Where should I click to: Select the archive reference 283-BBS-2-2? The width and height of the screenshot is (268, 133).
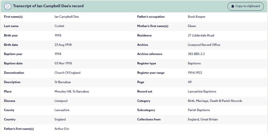(196, 54)
